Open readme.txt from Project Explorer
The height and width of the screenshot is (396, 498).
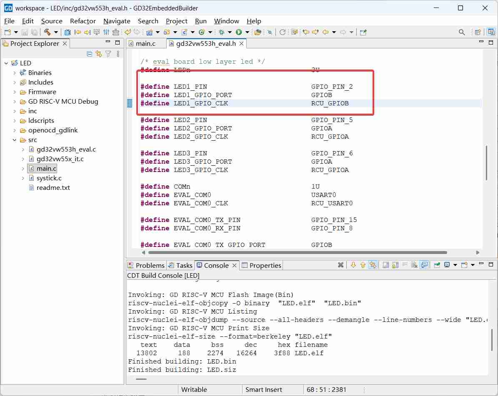tap(53, 187)
